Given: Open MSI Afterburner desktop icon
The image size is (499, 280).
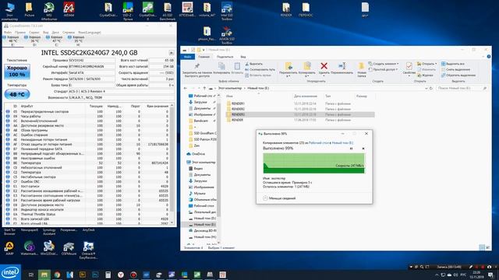Looking at the screenshot, I should (x=48, y=11).
